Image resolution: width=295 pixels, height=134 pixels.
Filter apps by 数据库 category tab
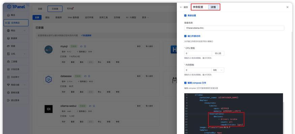click(x=59, y=17)
